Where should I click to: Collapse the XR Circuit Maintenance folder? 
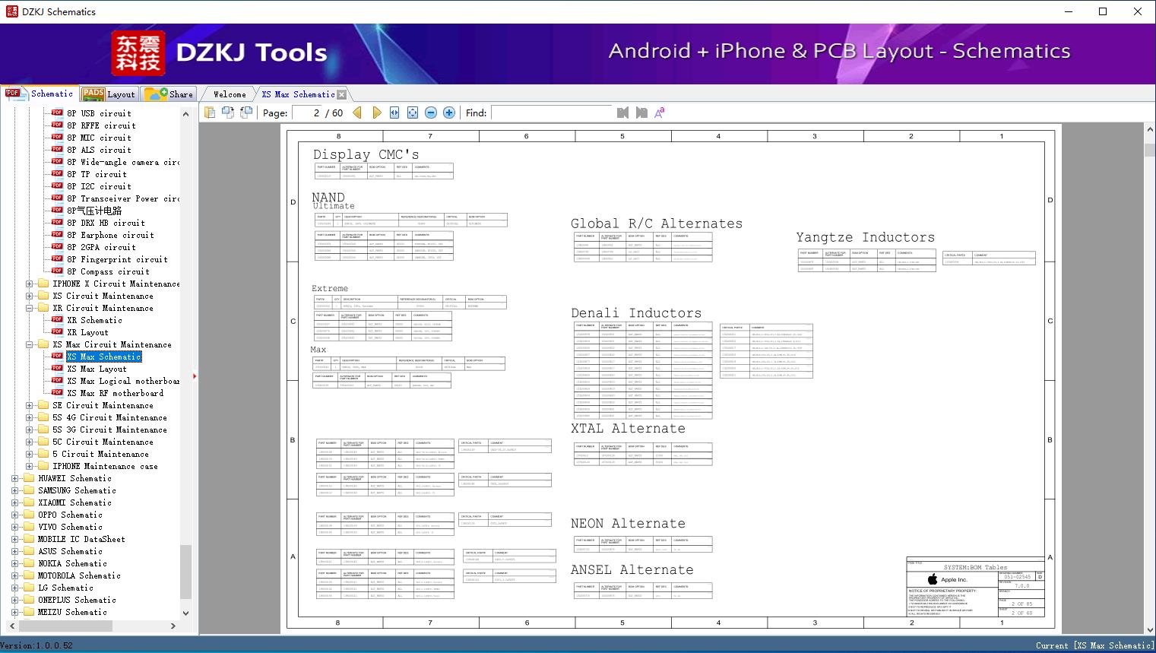(30, 308)
